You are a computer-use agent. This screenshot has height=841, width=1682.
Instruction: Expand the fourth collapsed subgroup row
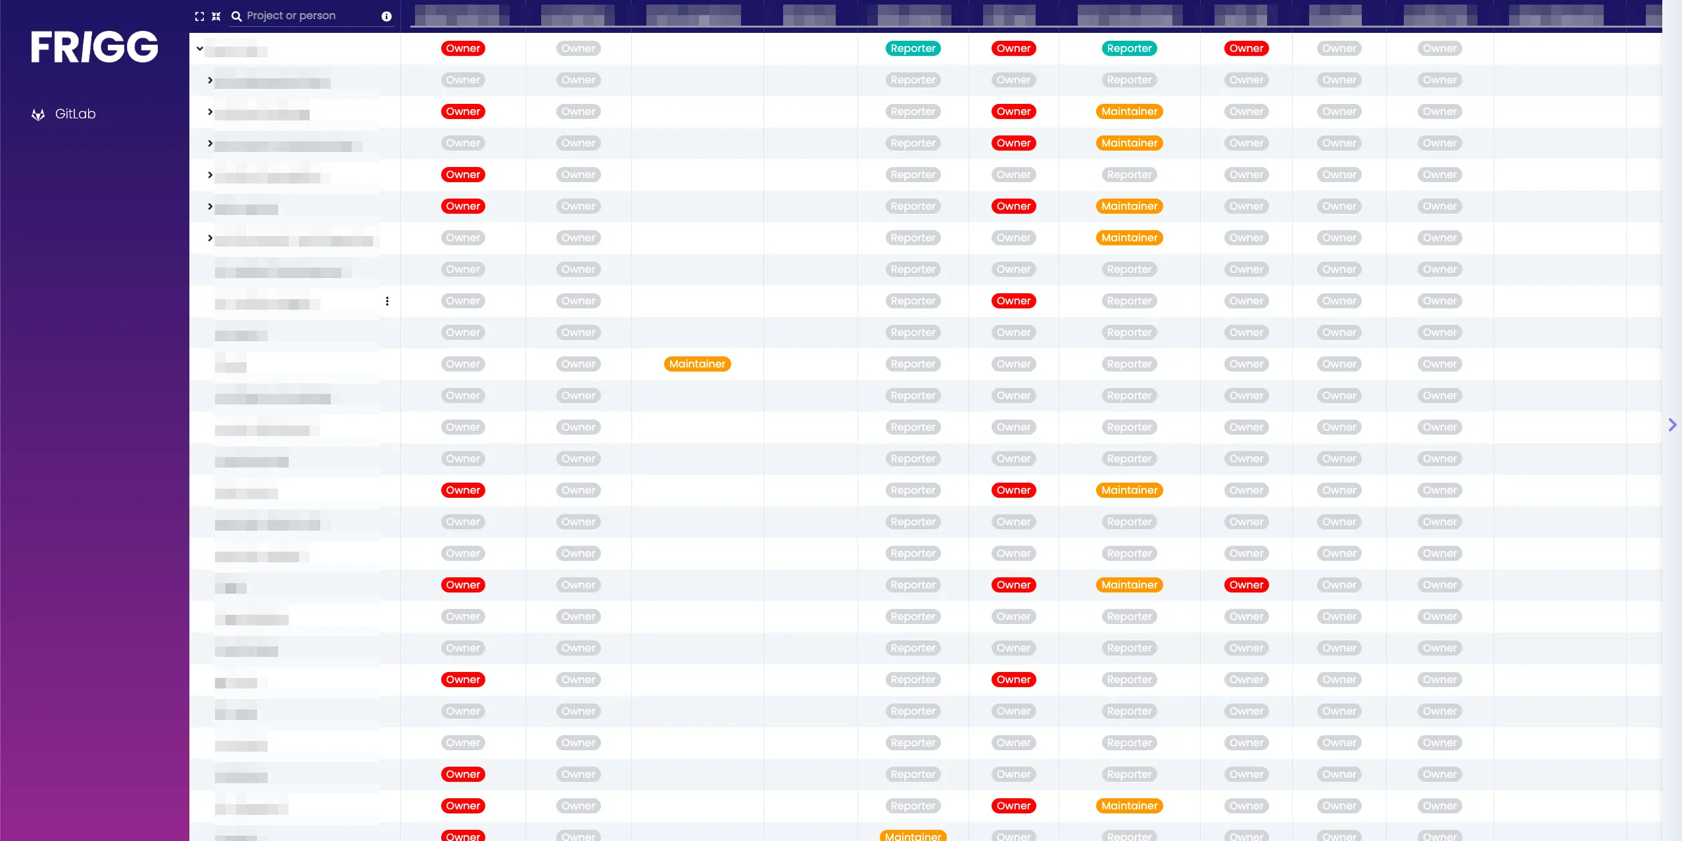(210, 175)
